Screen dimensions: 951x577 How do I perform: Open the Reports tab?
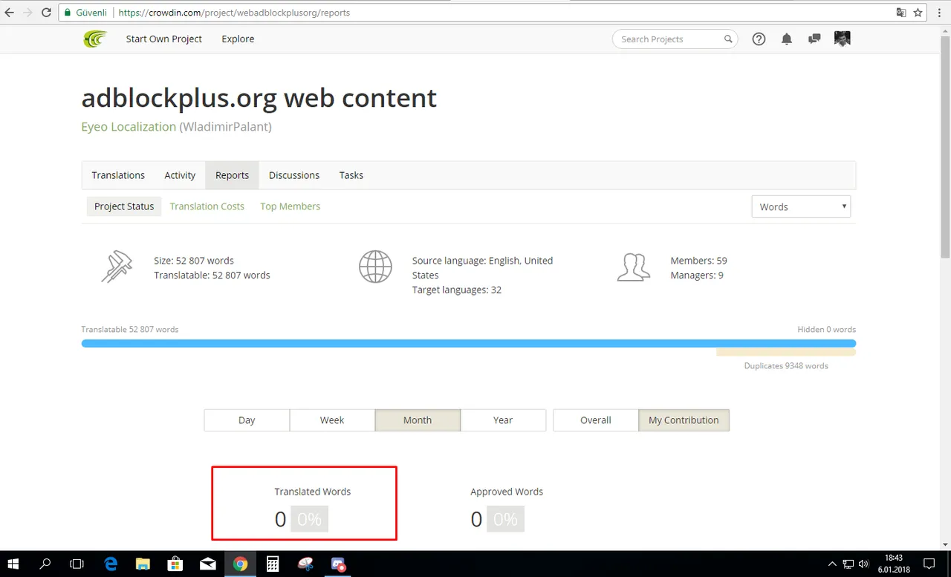tap(232, 175)
